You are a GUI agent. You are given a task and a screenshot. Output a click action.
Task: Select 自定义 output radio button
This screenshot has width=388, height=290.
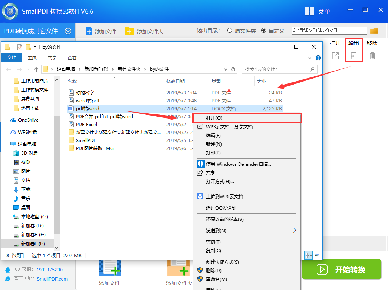[x=264, y=31]
